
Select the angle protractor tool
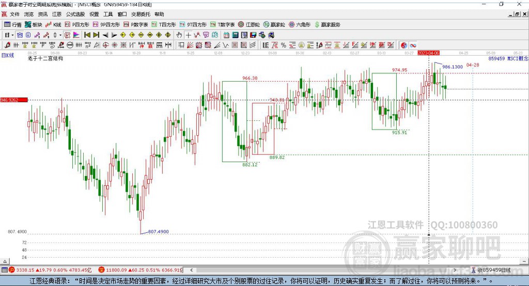coord(97,45)
